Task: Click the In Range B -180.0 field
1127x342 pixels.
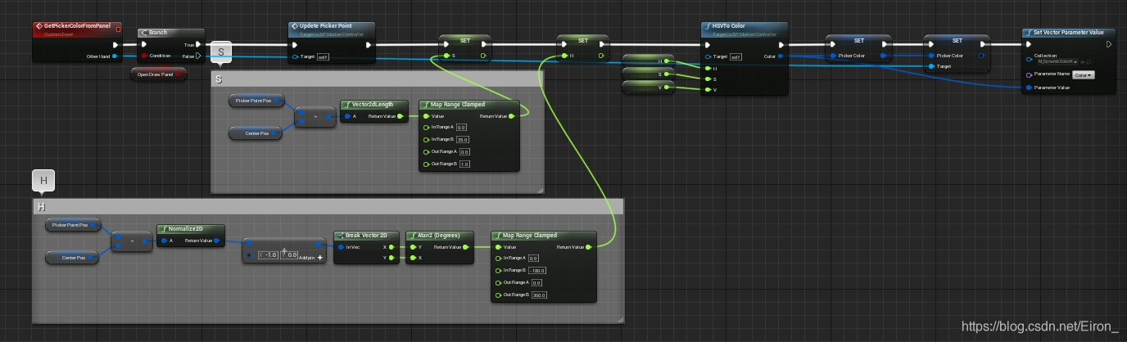Action: 539,270
